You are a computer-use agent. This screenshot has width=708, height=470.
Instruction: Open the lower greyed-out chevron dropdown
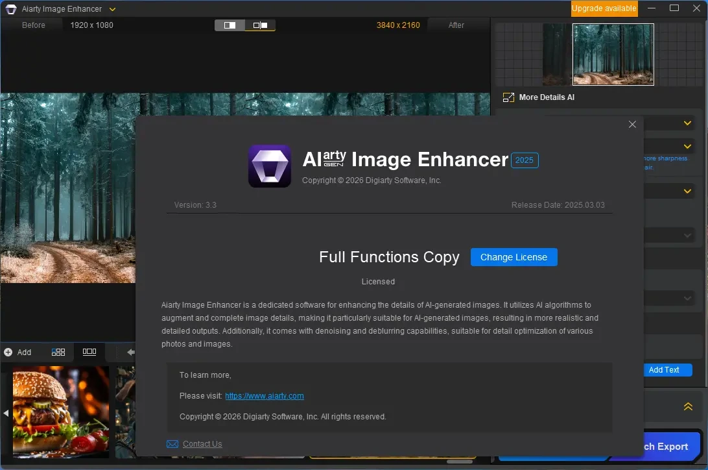click(x=687, y=298)
